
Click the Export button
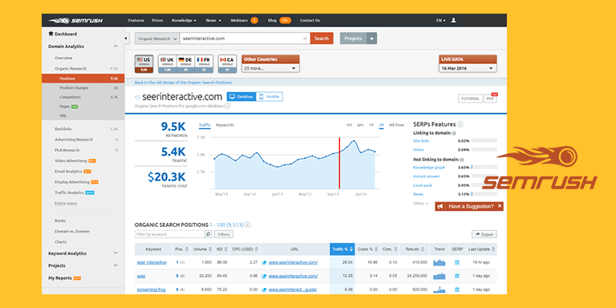pos(484,234)
